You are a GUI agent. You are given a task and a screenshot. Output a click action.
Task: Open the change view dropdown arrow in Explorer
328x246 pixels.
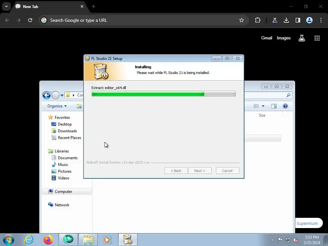coord(263,106)
